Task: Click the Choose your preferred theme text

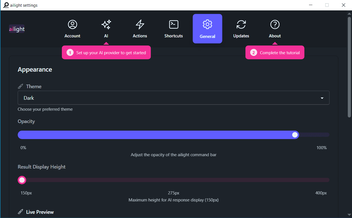Action: [45, 109]
